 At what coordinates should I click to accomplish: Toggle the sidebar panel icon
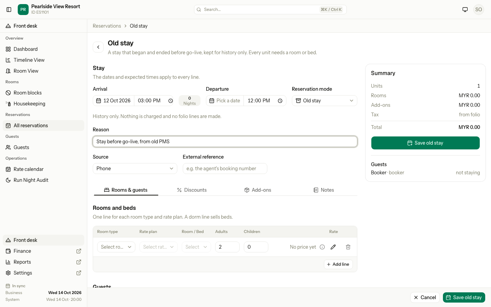[x=9, y=10]
